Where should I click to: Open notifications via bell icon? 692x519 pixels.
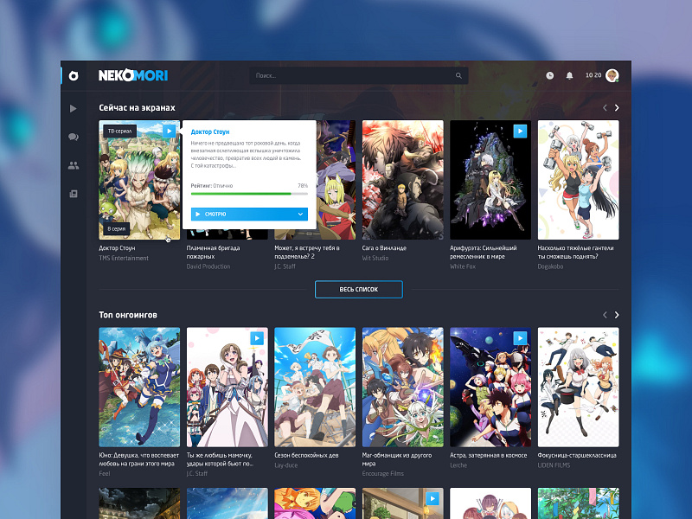click(x=569, y=75)
